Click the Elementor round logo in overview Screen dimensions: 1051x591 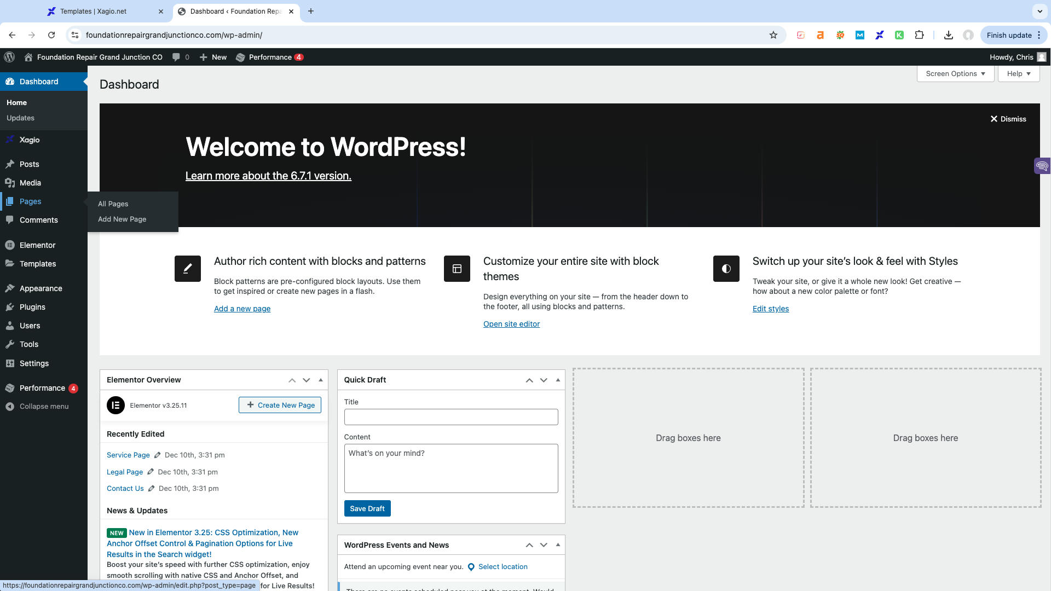point(116,405)
